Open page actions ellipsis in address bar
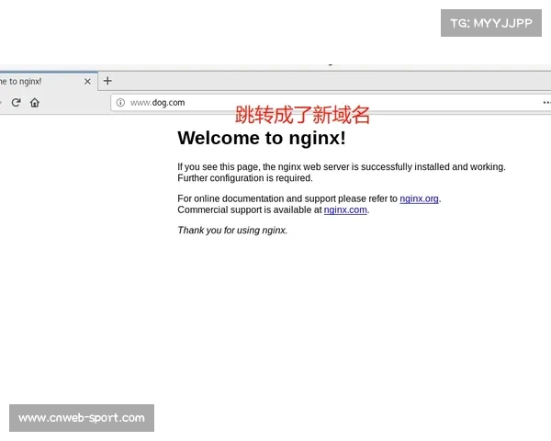This screenshot has width=551, height=441. pyautogui.click(x=545, y=103)
